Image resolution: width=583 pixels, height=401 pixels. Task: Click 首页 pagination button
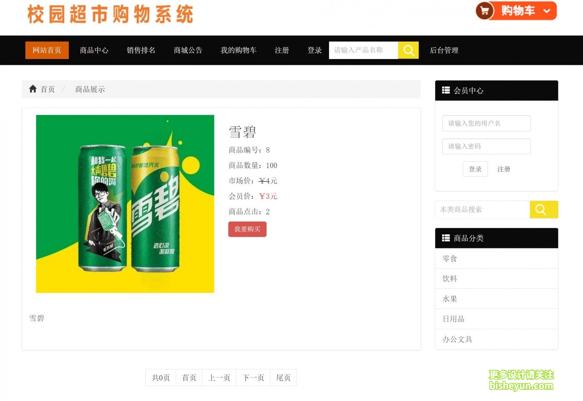pyautogui.click(x=189, y=378)
